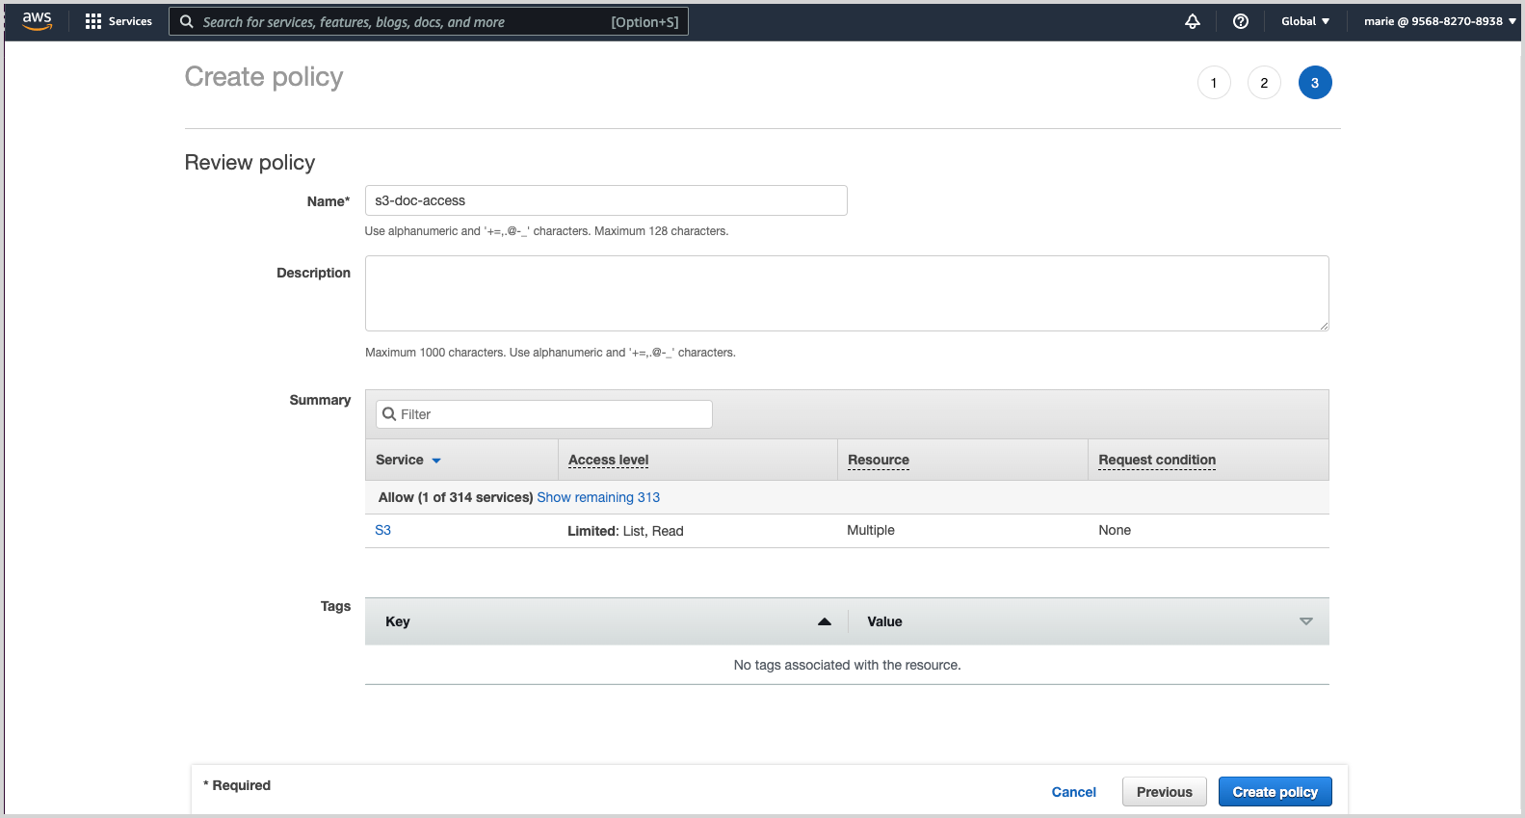Open the help question mark icon
Image resolution: width=1525 pixels, height=818 pixels.
tap(1240, 21)
